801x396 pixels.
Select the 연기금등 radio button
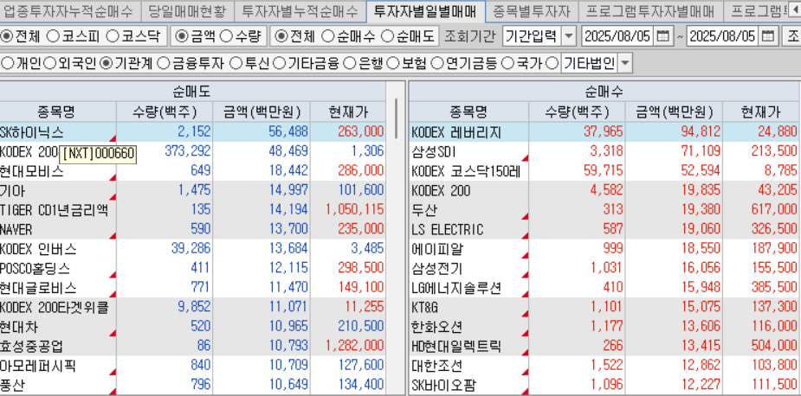(x=437, y=63)
